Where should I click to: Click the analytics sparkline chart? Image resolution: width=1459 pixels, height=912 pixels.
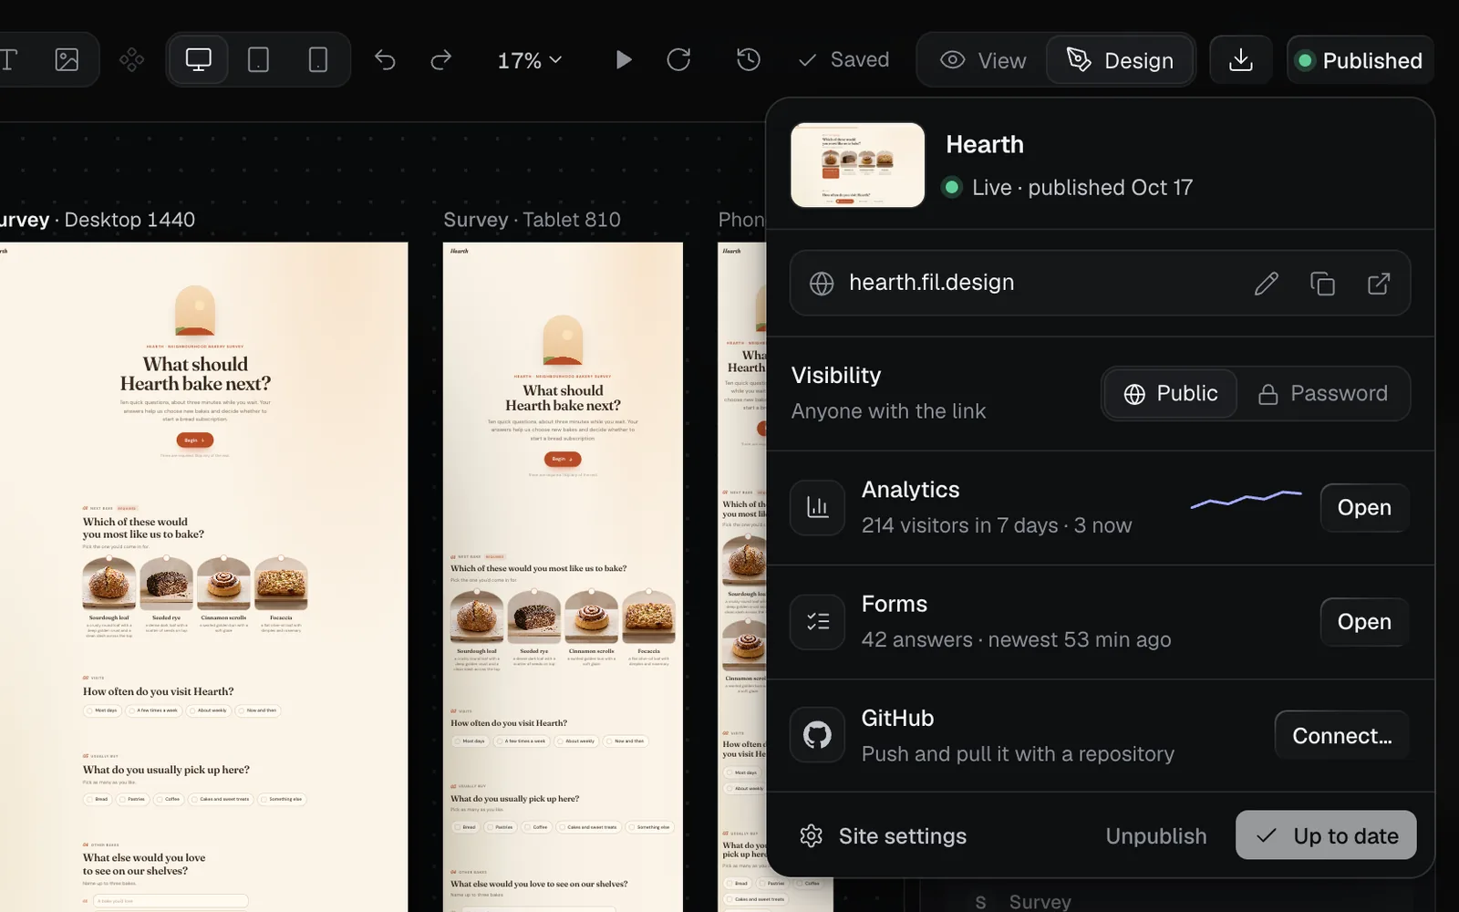pyautogui.click(x=1246, y=499)
